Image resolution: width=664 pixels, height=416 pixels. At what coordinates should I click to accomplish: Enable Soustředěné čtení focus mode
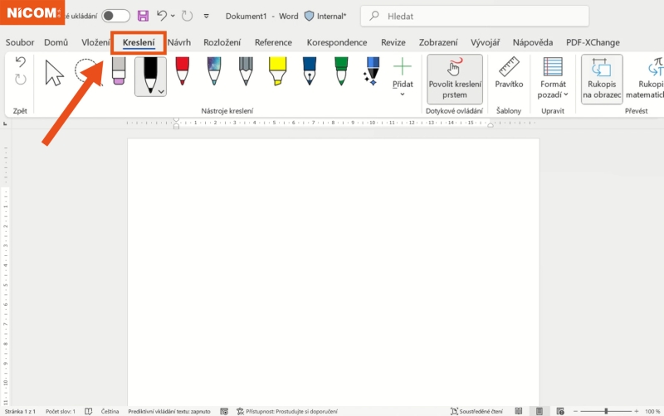(476, 411)
